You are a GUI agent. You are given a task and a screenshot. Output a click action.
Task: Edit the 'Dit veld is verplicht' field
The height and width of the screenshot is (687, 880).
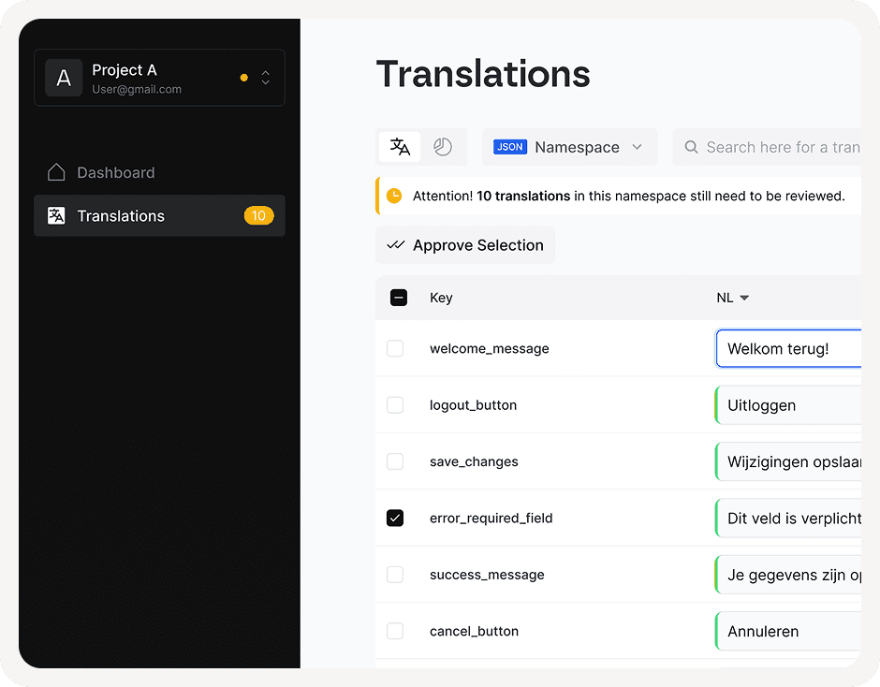(x=788, y=518)
